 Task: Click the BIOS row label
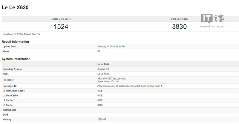[5, 114]
